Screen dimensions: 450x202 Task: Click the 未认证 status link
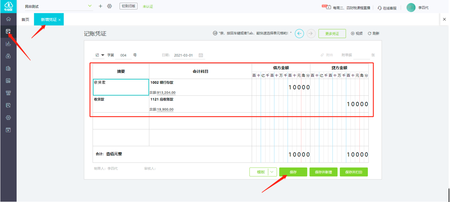click(148, 6)
